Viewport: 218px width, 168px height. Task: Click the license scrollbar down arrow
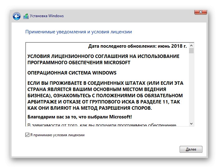pyautogui.click(x=191, y=123)
